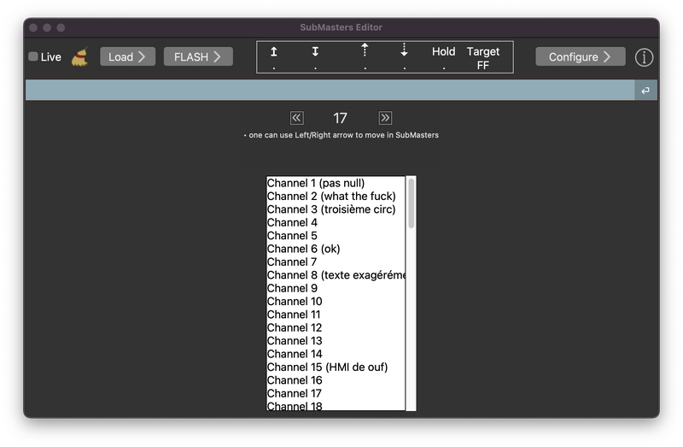683x447 pixels.
Task: Click the info circle icon
Action: [644, 57]
